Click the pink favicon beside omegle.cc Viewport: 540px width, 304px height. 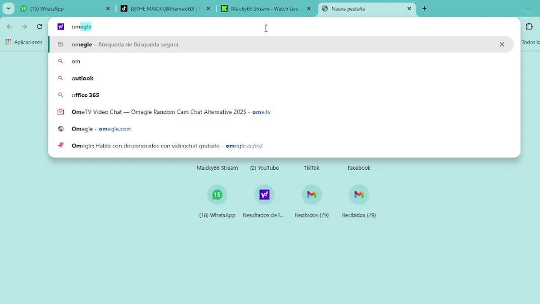coord(61,145)
